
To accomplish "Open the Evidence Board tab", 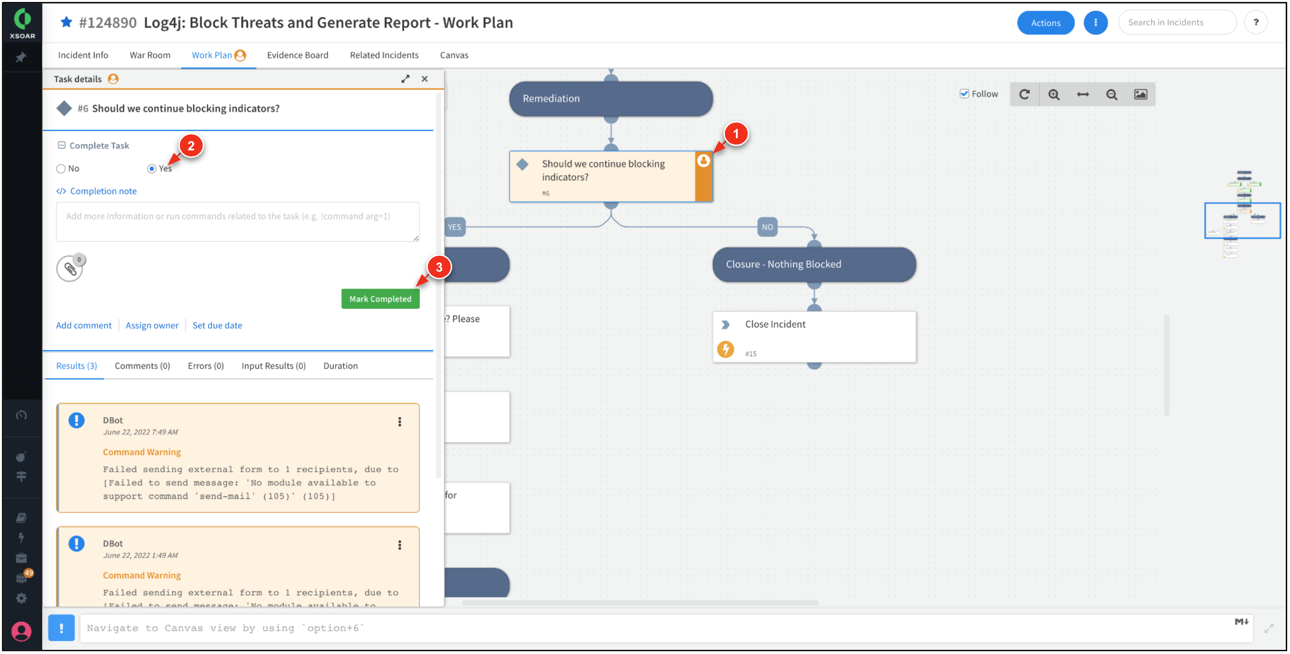I will [x=298, y=55].
